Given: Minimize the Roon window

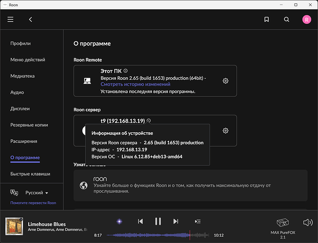Looking at the screenshot, I should [x=281, y=5].
